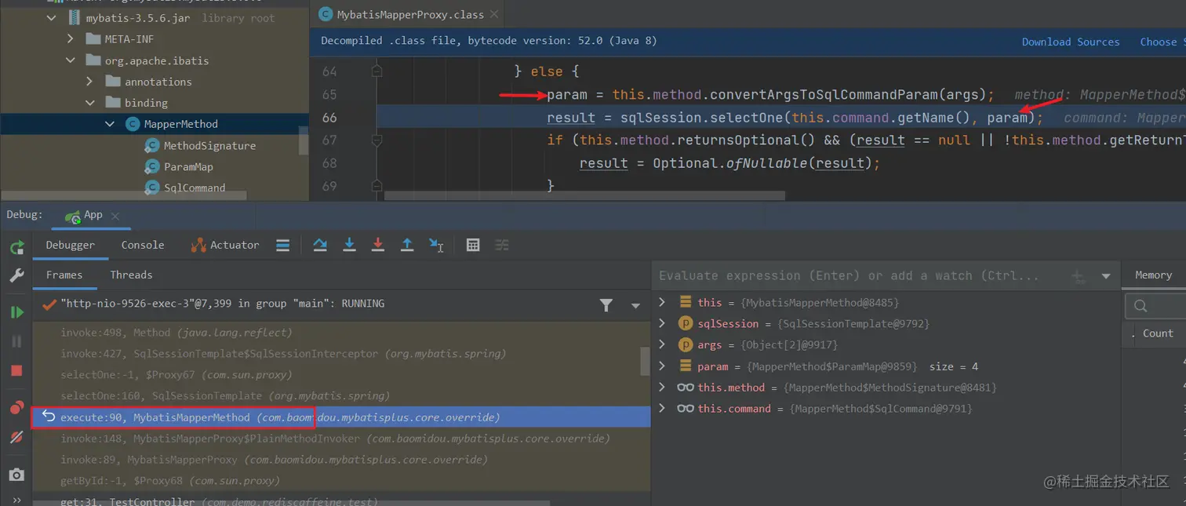Open expression history dropdown arrow
The width and height of the screenshot is (1186, 506).
(x=1106, y=276)
